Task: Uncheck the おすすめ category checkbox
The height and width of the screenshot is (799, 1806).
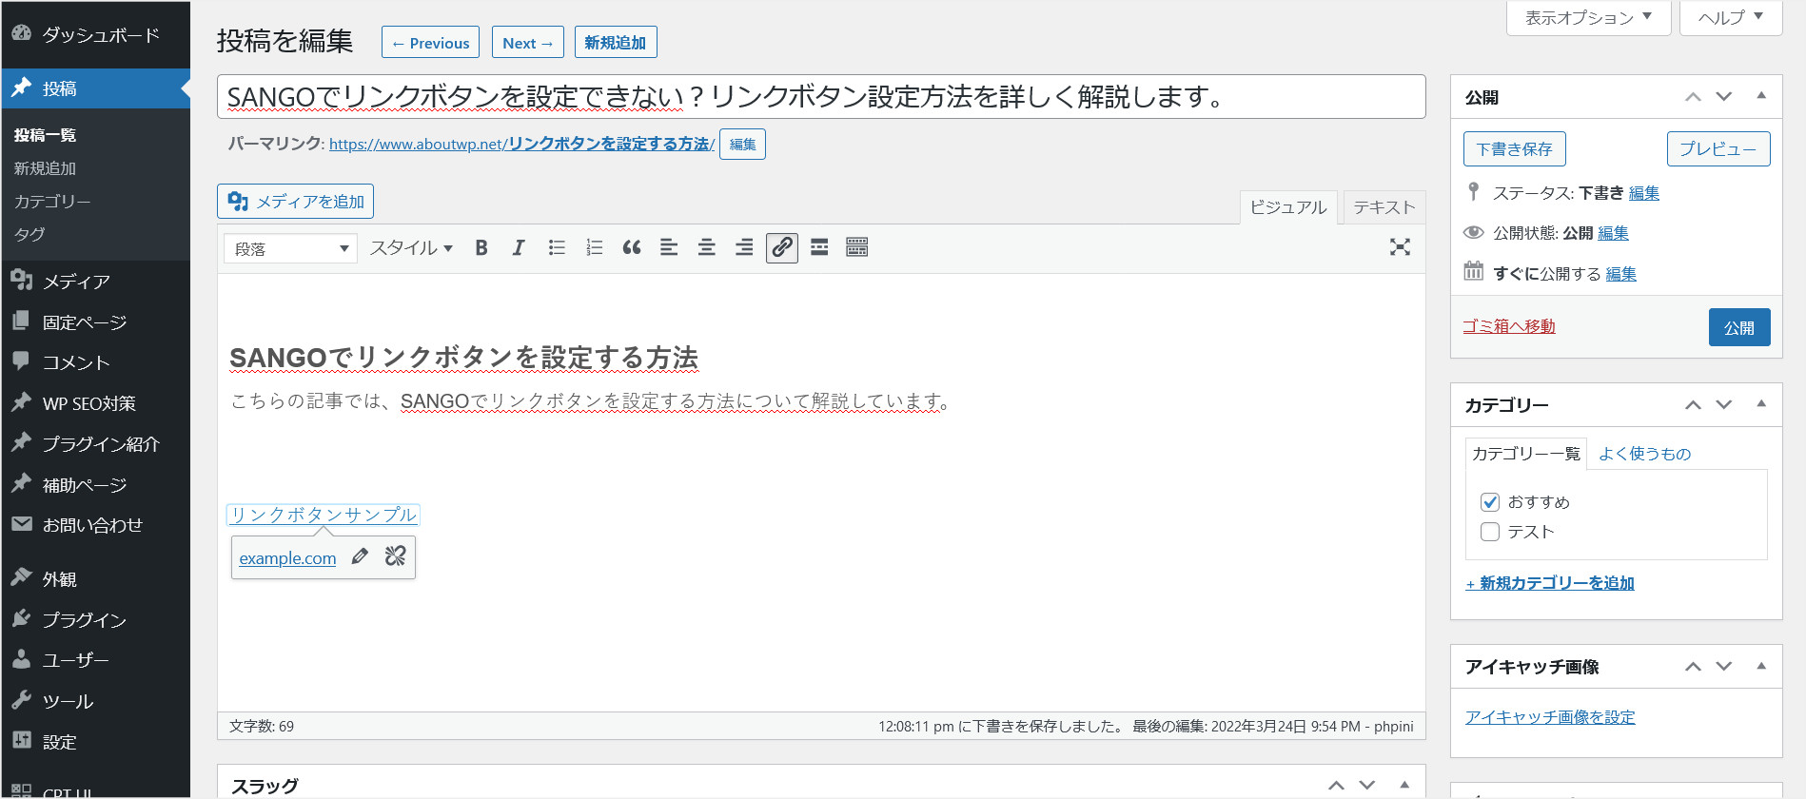Action: click(1490, 502)
